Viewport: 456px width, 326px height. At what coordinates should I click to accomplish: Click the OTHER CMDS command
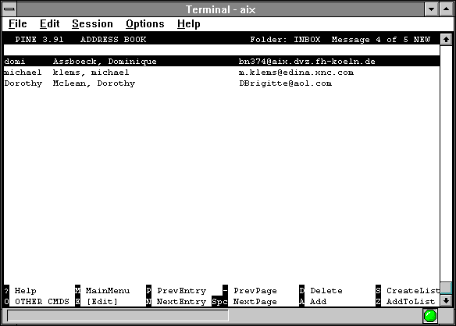click(42, 302)
